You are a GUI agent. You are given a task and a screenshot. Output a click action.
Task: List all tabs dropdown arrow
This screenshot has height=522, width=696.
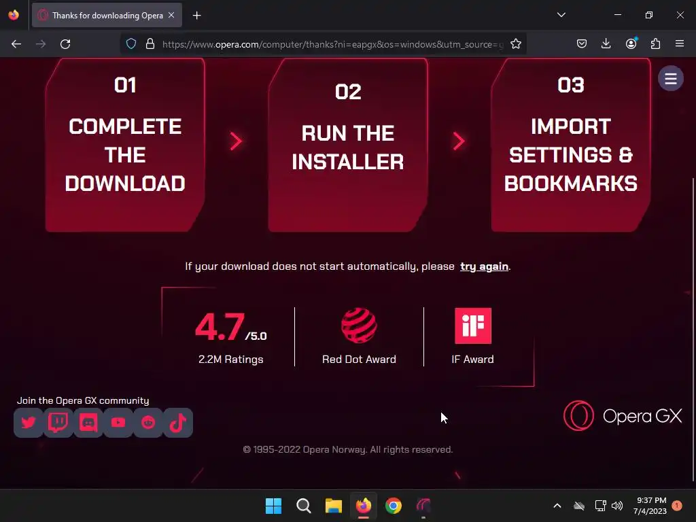(x=561, y=15)
